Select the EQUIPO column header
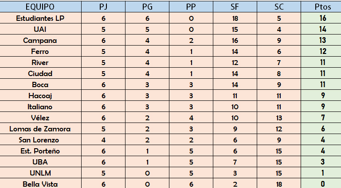The height and width of the screenshot is (188, 341). (x=40, y=7)
